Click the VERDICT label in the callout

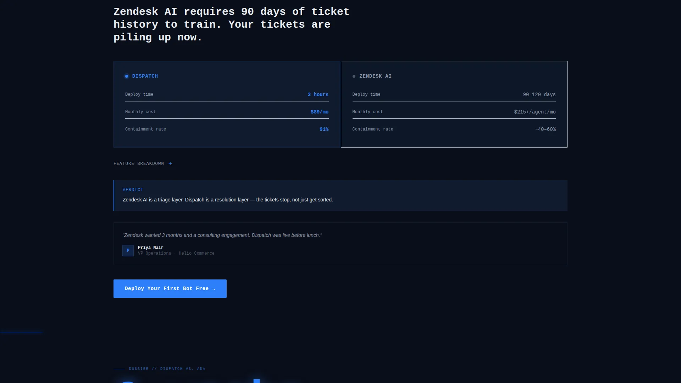[133, 190]
